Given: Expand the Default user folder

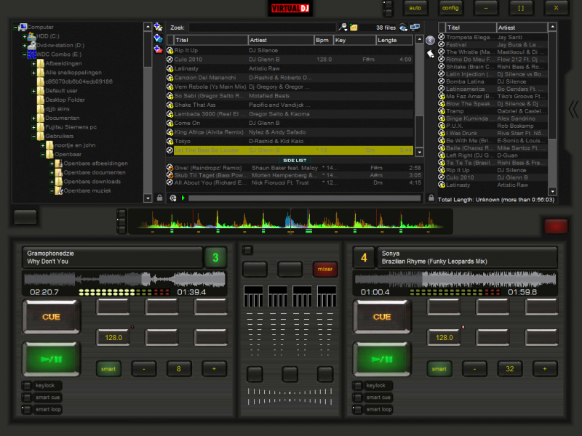Looking at the screenshot, I should point(33,91).
